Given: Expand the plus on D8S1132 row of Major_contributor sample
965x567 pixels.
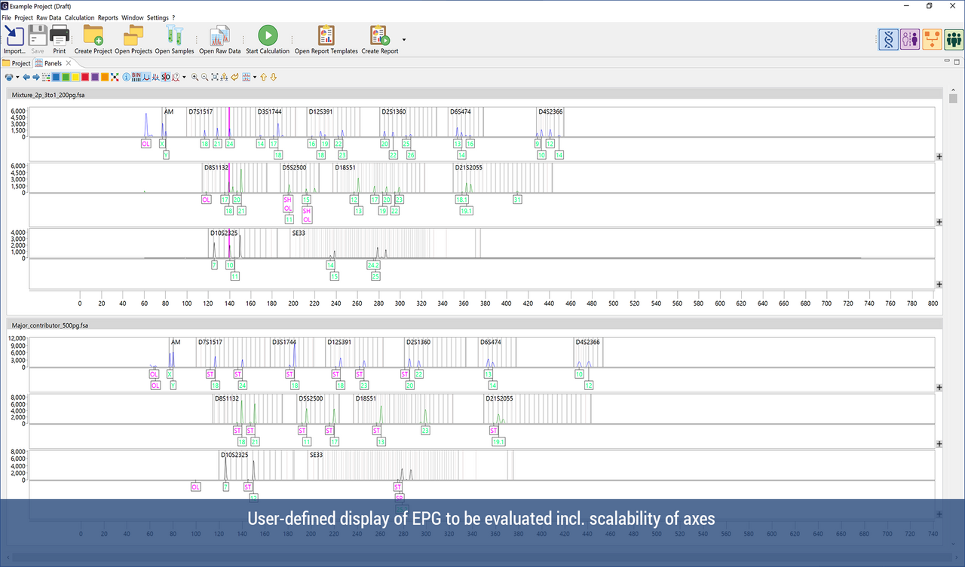Looking at the screenshot, I should tap(939, 444).
